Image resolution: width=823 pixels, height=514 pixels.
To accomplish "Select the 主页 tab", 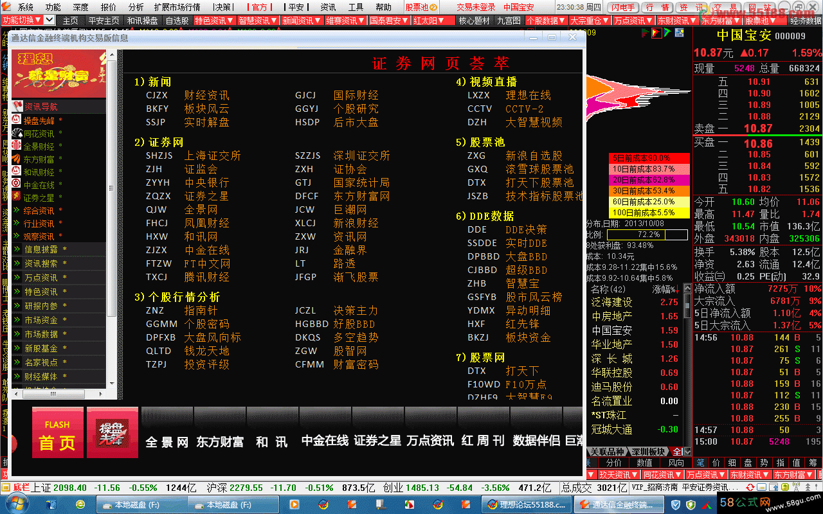I will [x=70, y=21].
